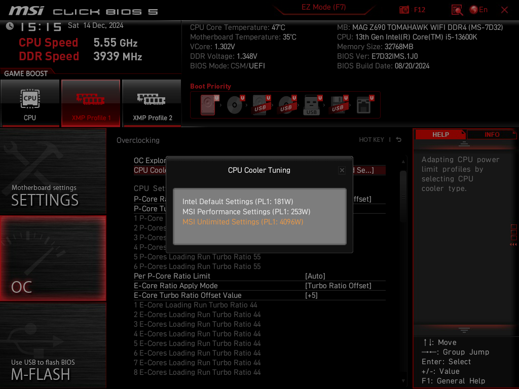Select E-Core Turbo Ratio Offset Value row

tap(259, 295)
